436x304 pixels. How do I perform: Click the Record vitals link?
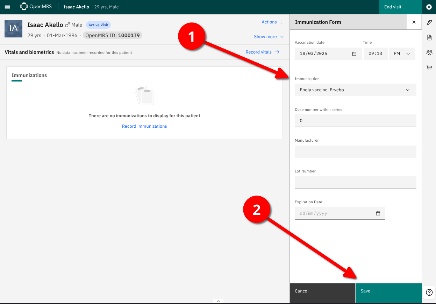coord(262,52)
